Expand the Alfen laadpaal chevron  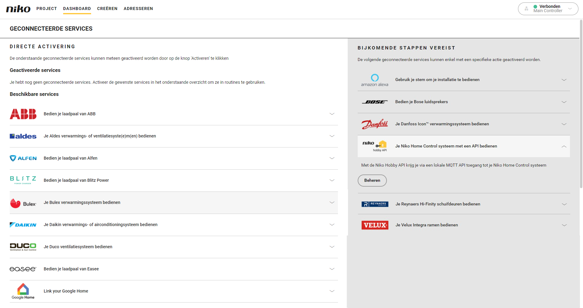(x=332, y=158)
